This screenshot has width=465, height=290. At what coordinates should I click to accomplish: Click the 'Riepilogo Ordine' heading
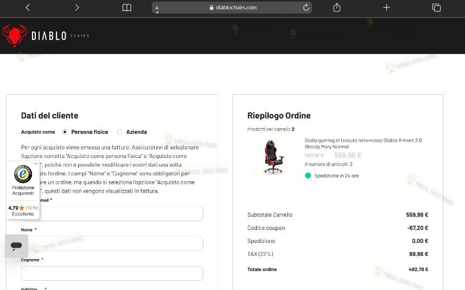coord(279,116)
